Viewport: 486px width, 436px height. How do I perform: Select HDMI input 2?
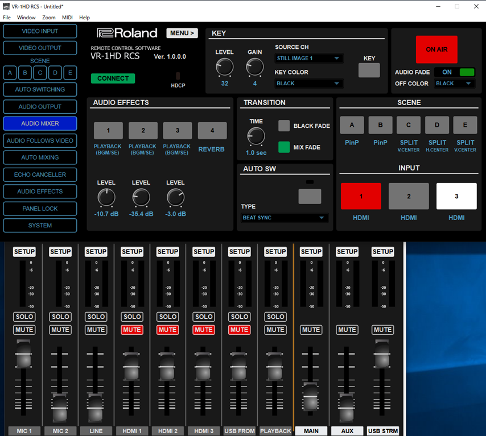[x=409, y=196]
